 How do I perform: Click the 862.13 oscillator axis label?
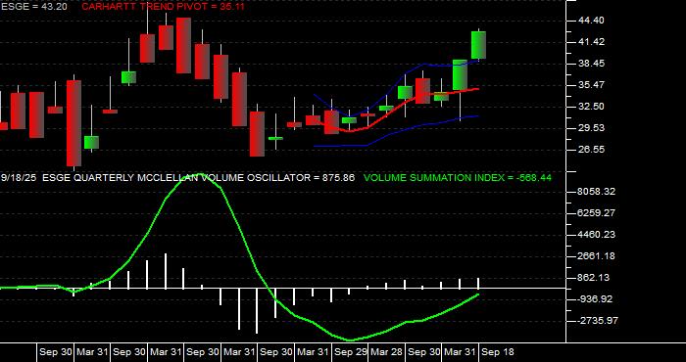click(x=594, y=278)
